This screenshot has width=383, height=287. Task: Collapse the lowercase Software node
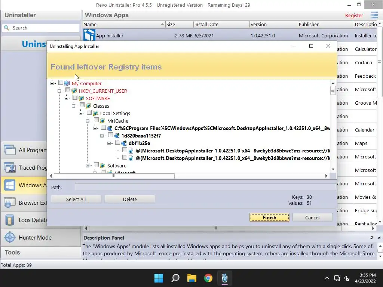(x=88, y=166)
